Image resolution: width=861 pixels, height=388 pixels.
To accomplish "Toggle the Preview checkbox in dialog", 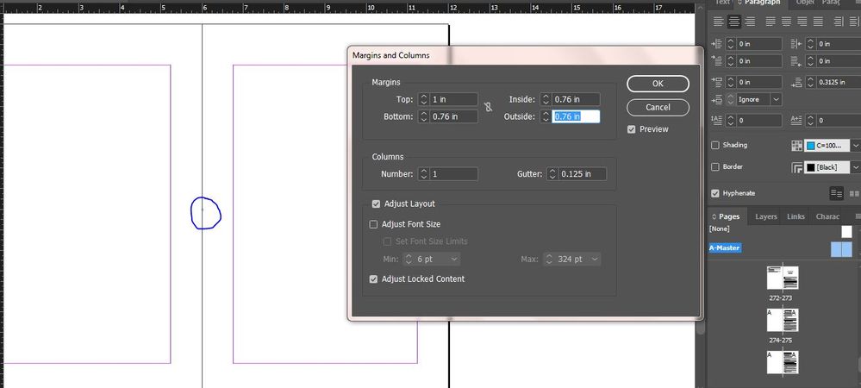I will [x=632, y=129].
